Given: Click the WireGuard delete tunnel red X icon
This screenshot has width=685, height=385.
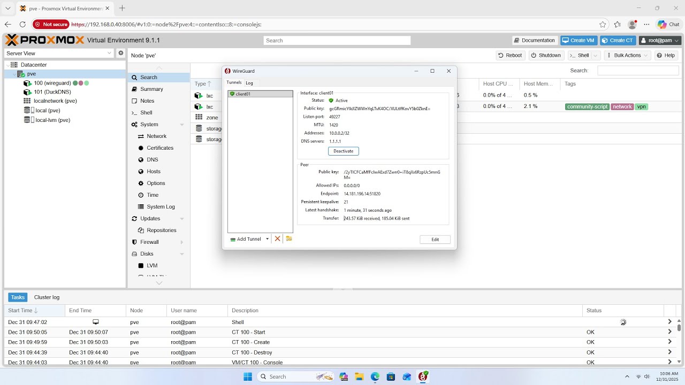Looking at the screenshot, I should point(277,239).
